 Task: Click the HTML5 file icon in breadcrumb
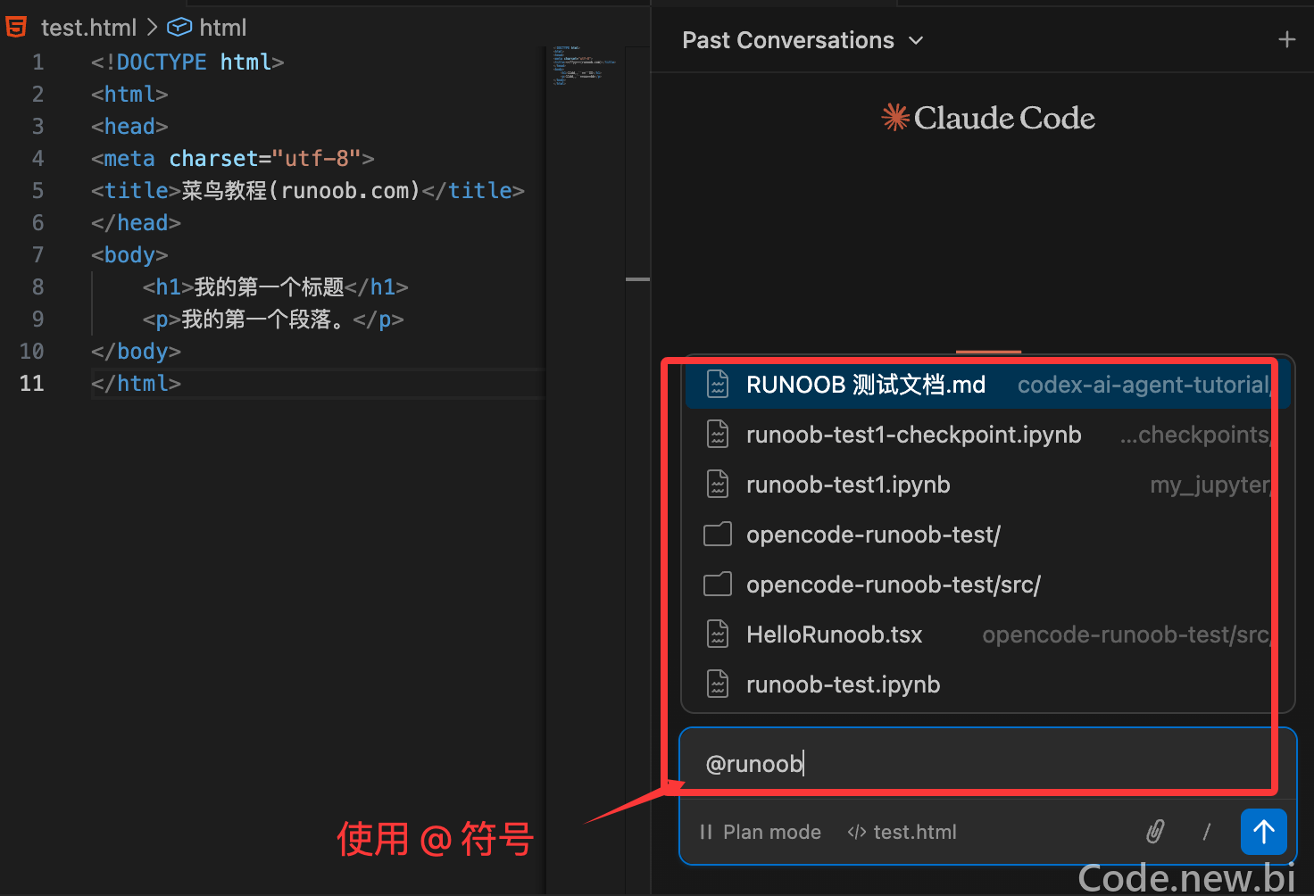click(x=16, y=28)
